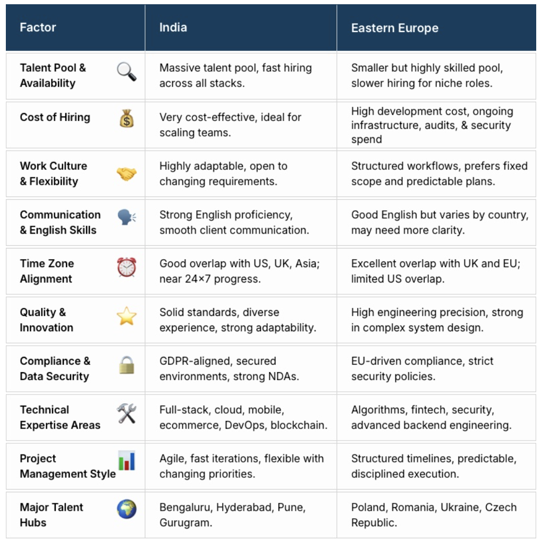Click the Time Zone Alignment row label

pyautogui.click(x=47, y=271)
